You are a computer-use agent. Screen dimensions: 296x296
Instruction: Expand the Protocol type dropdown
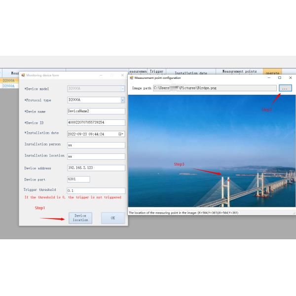click(x=123, y=100)
